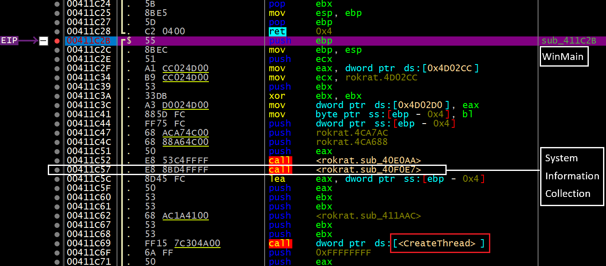Click the opcode bytes '68 88A64C00'
Screen dimensions: 606x266
[x=177, y=142]
